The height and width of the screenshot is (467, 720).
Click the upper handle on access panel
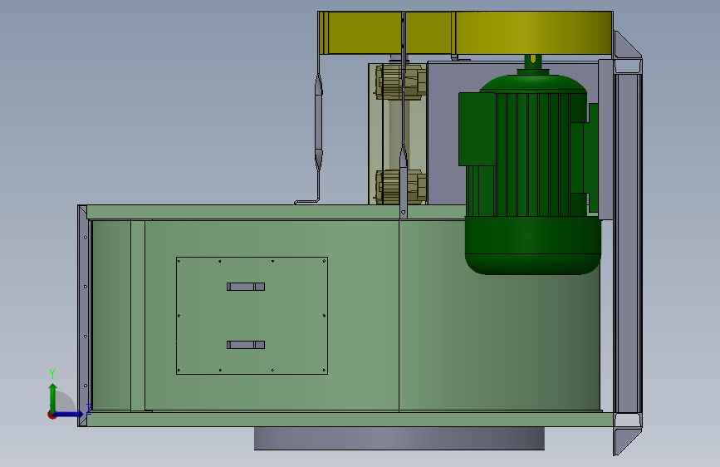[246, 287]
